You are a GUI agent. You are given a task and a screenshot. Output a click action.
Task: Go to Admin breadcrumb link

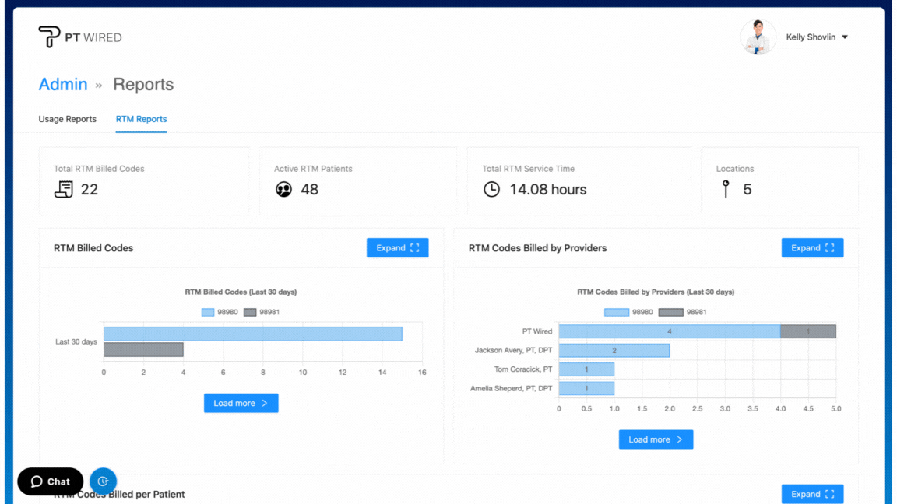pos(63,85)
